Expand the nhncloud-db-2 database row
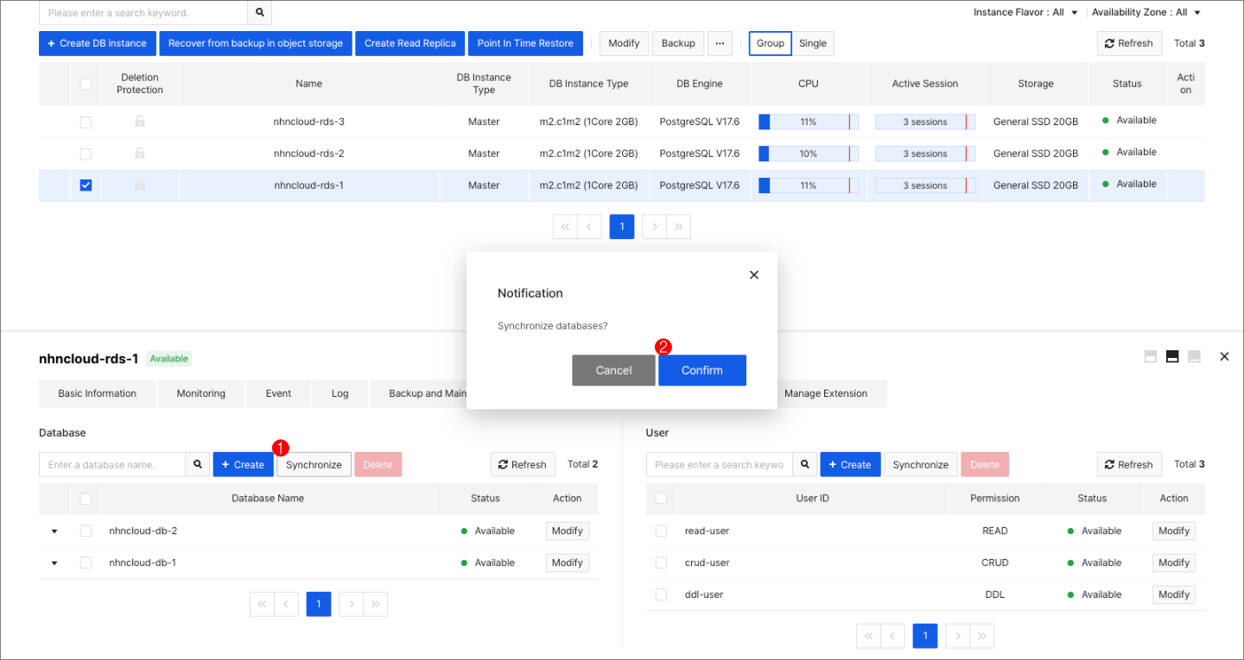Screen dimensions: 1244x660 54,531
